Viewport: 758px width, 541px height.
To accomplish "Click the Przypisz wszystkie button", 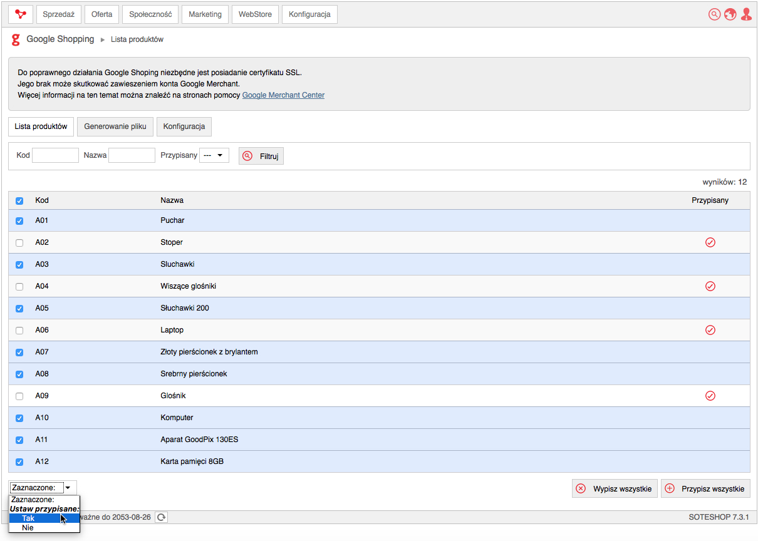I will point(705,489).
